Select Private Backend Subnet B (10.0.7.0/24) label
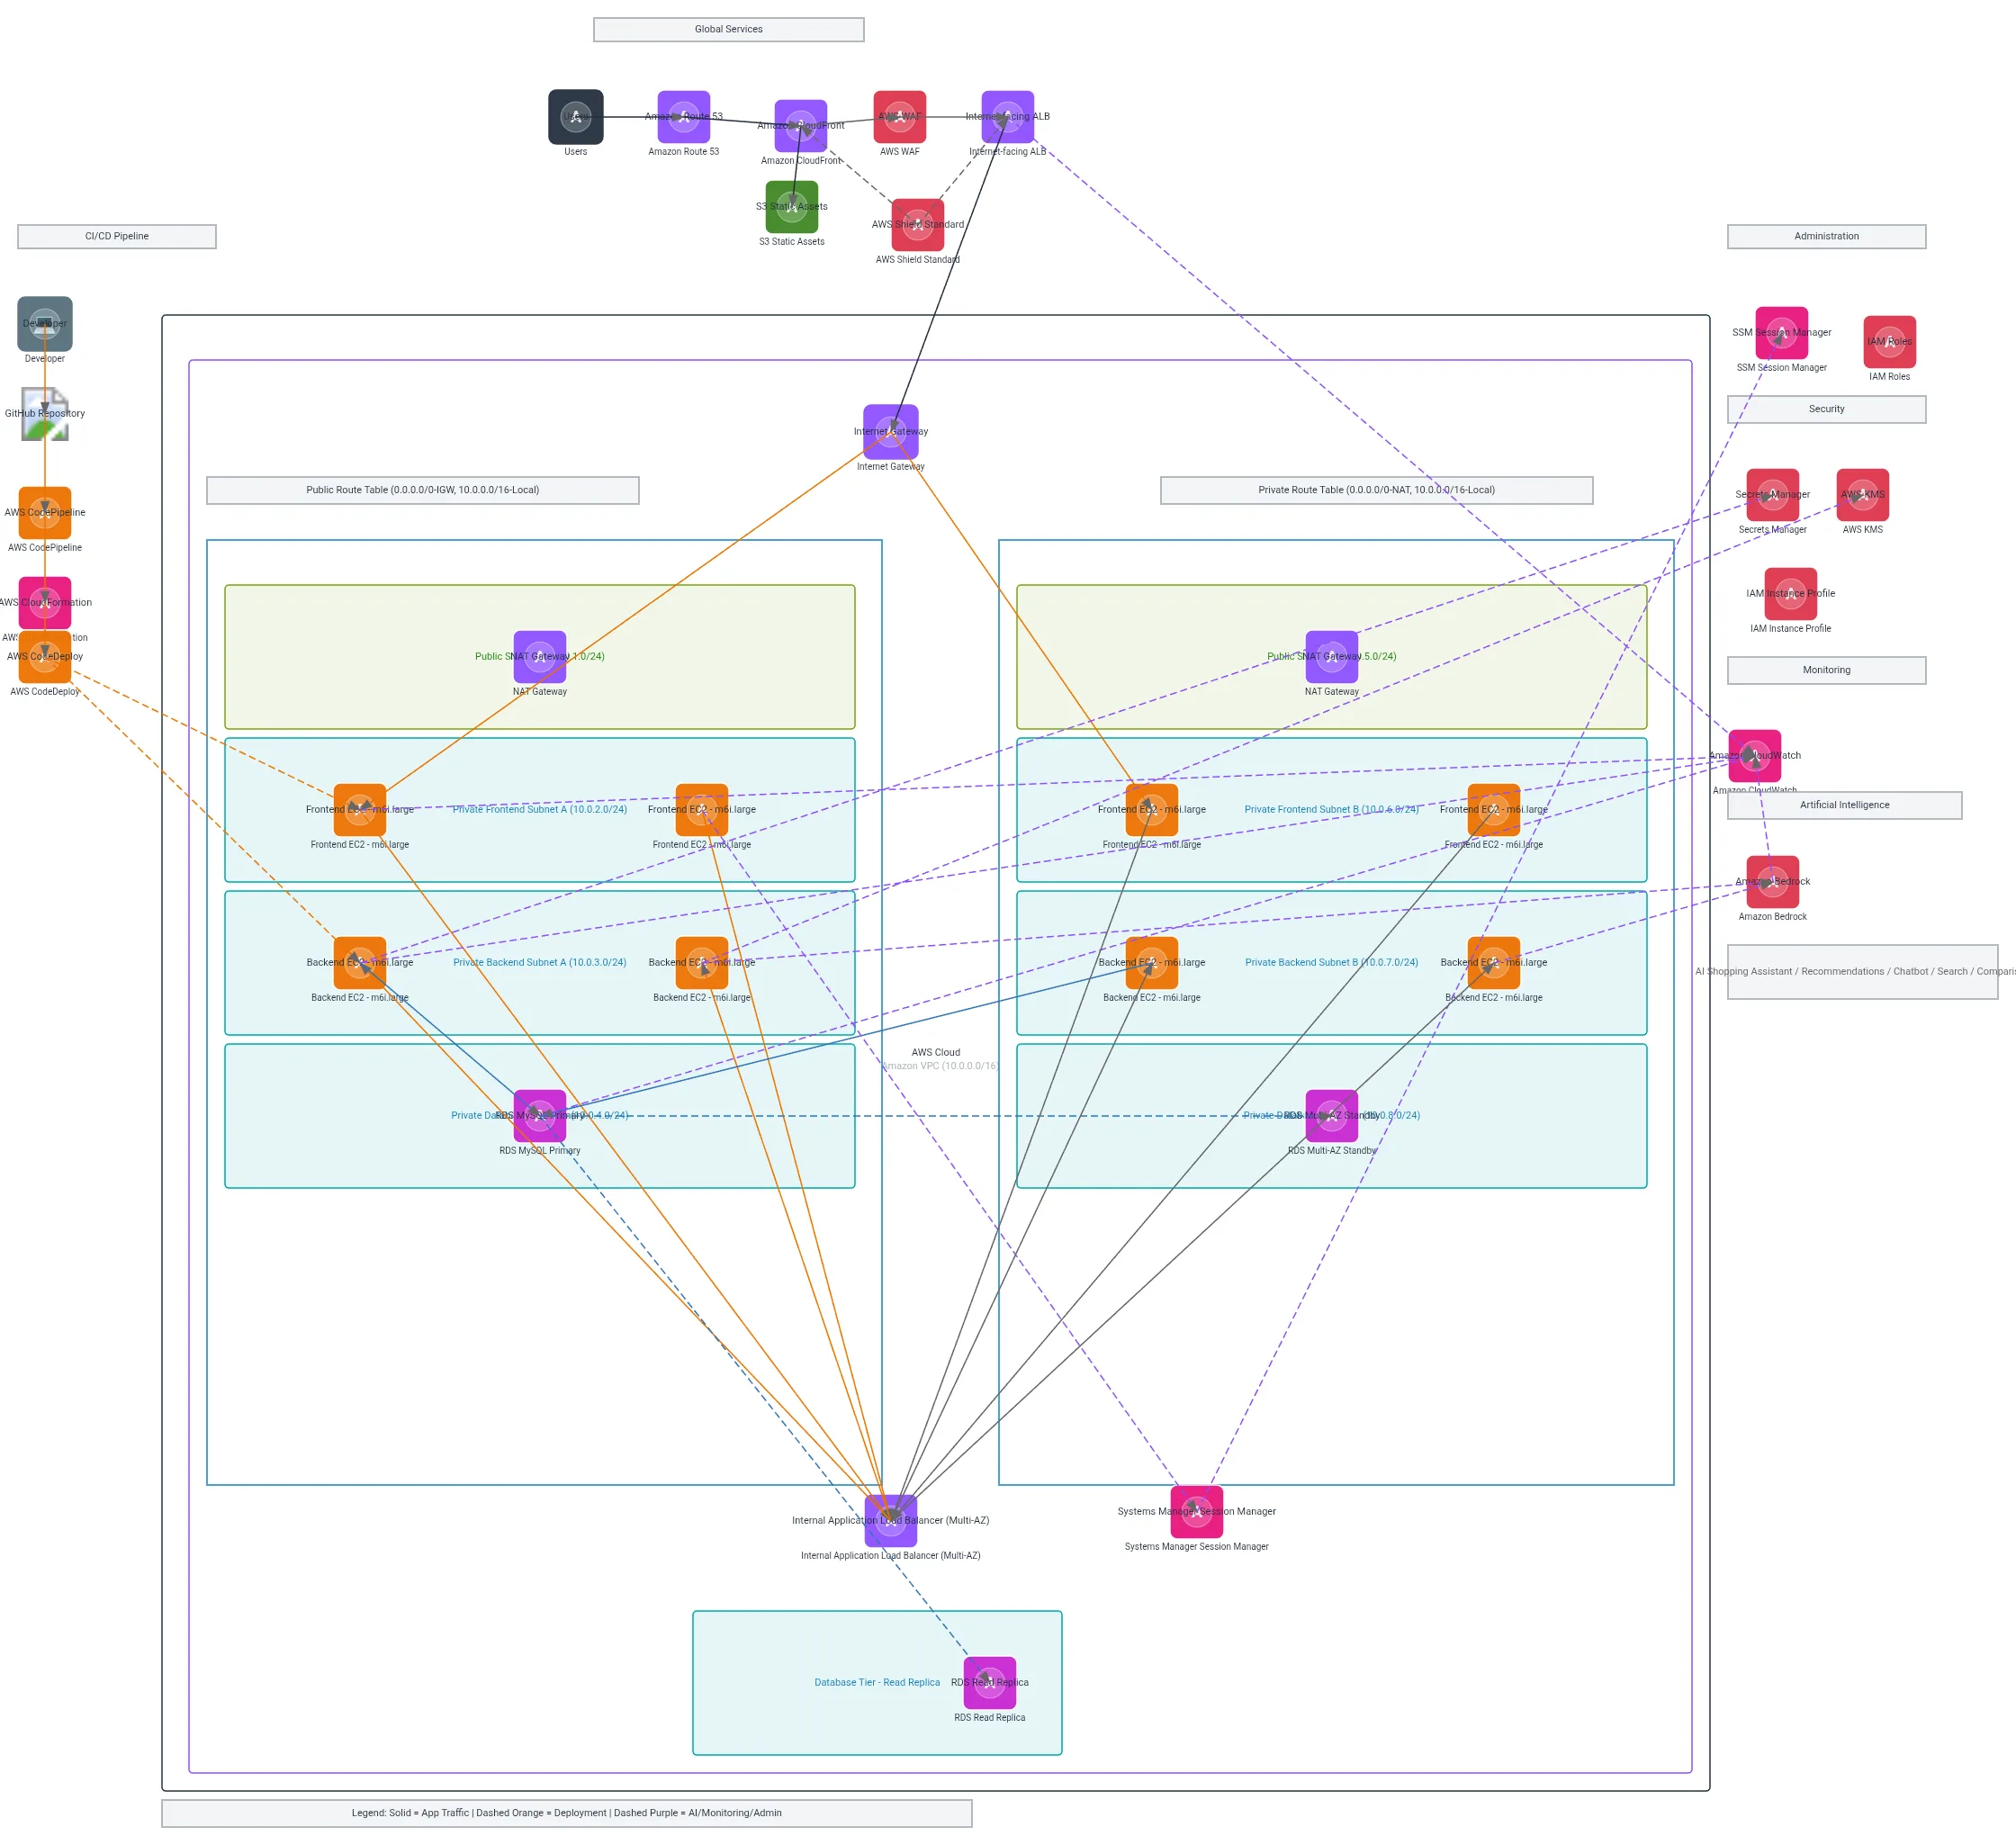The image size is (2016, 1845). [1331, 962]
